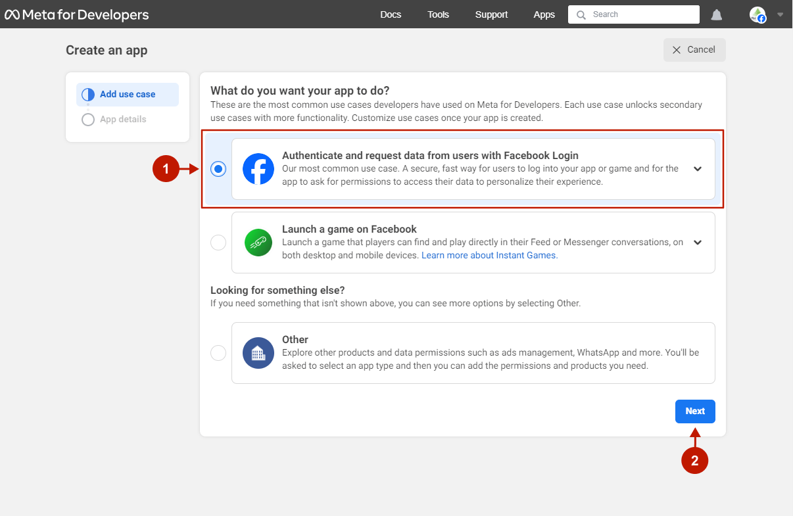Select the Facebook Login use case radio
This screenshot has height=516, width=793.
pyautogui.click(x=218, y=169)
